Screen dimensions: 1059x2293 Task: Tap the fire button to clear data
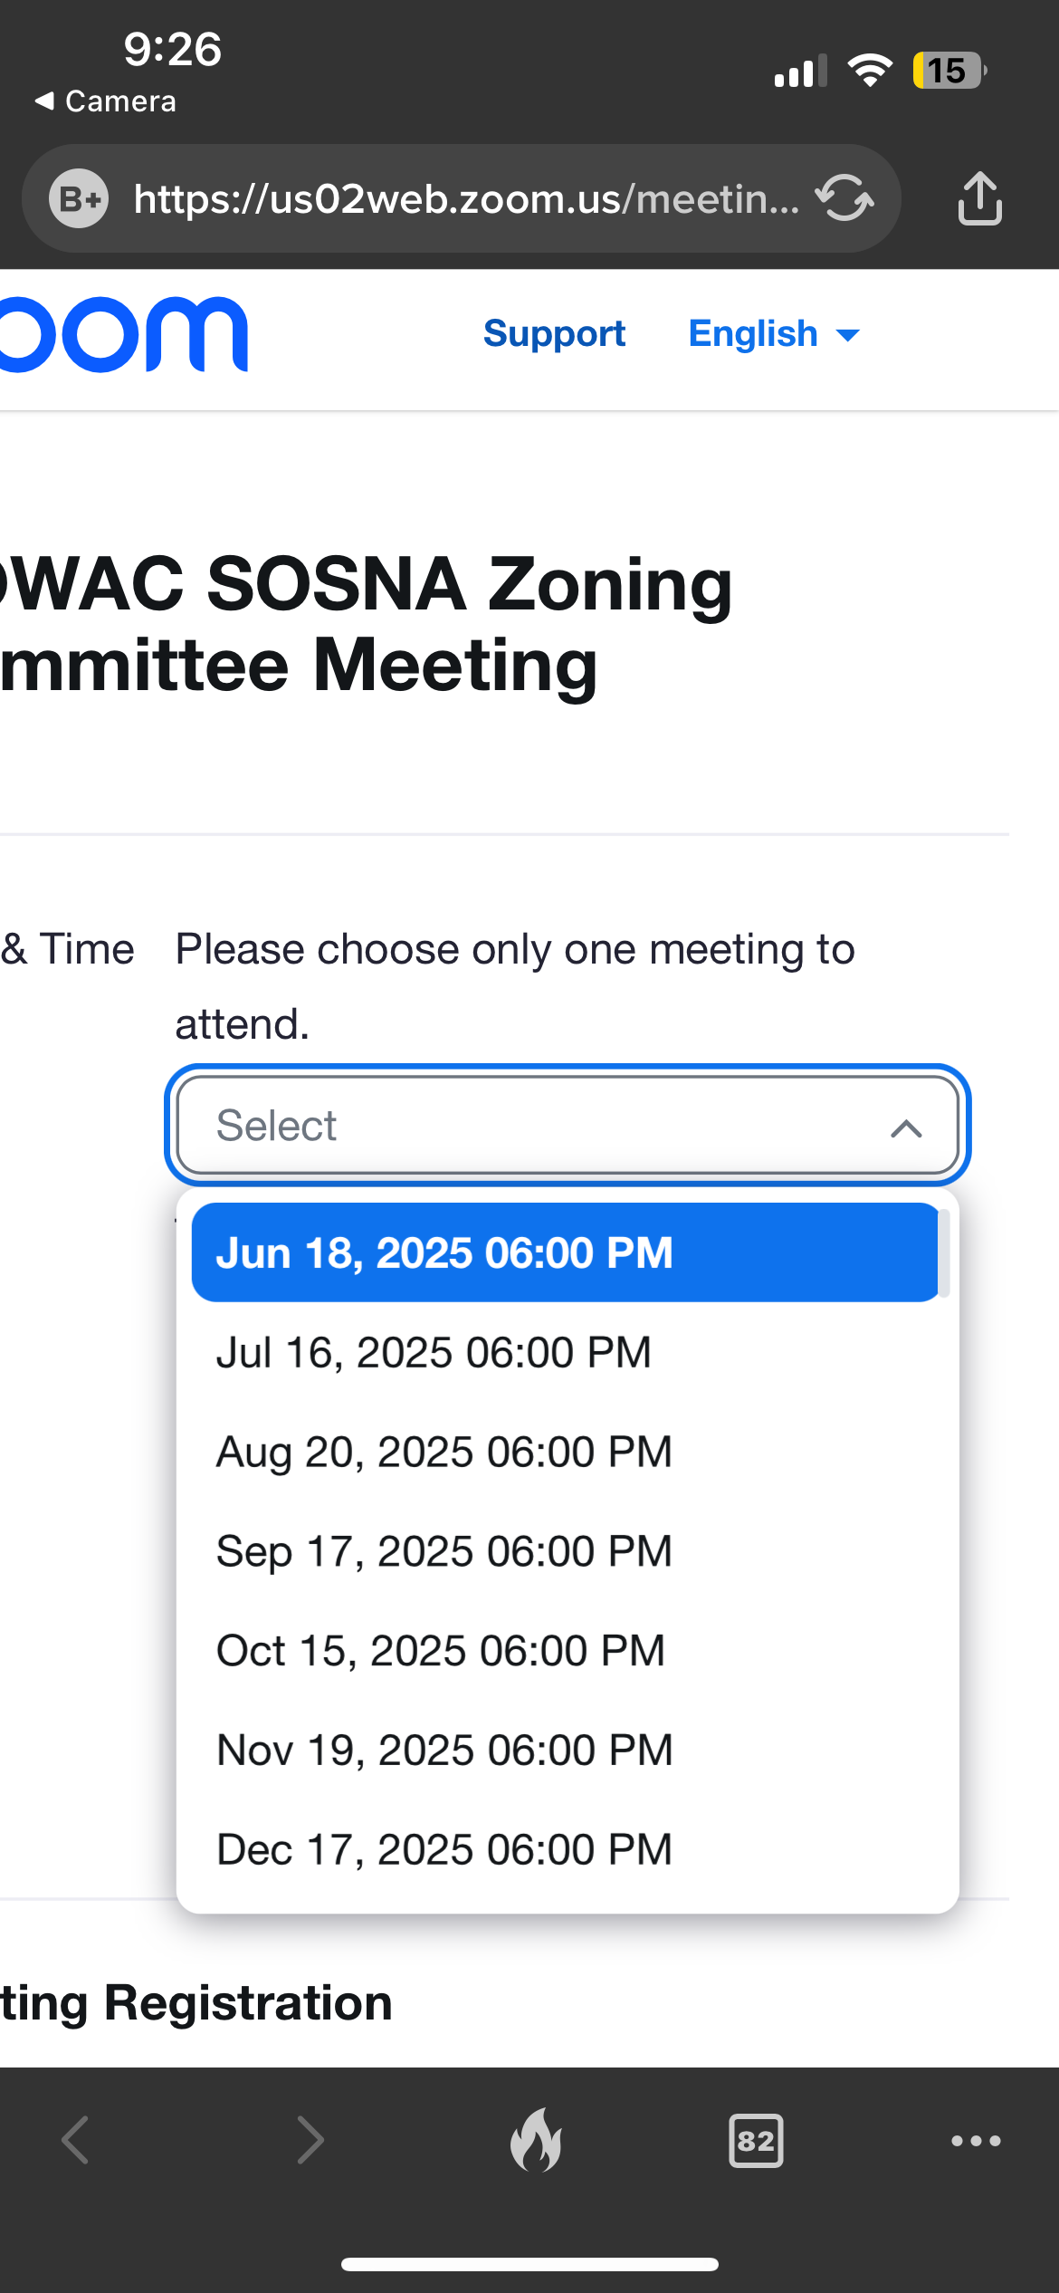[536, 2140]
